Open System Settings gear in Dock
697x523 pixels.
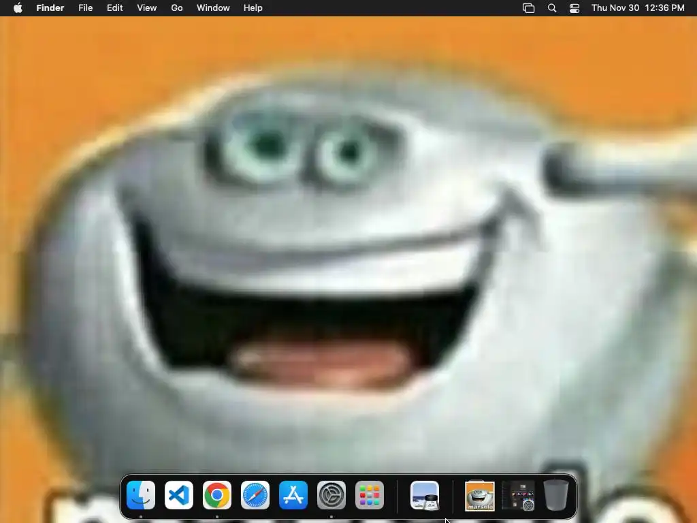pyautogui.click(x=331, y=495)
